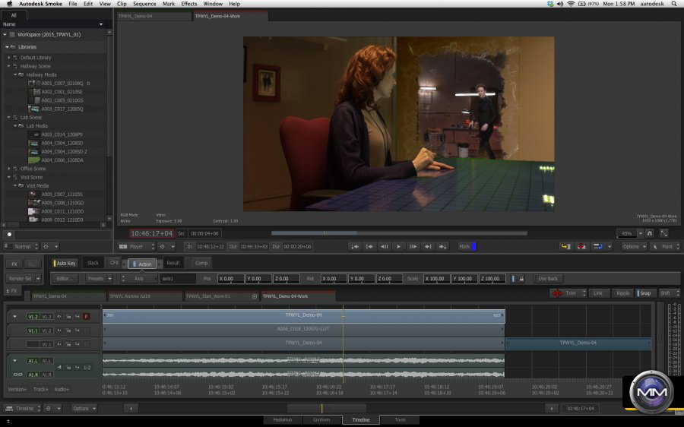
Task: Click the stereo link icon on A1.R track
Action: pyautogui.click(x=17, y=375)
